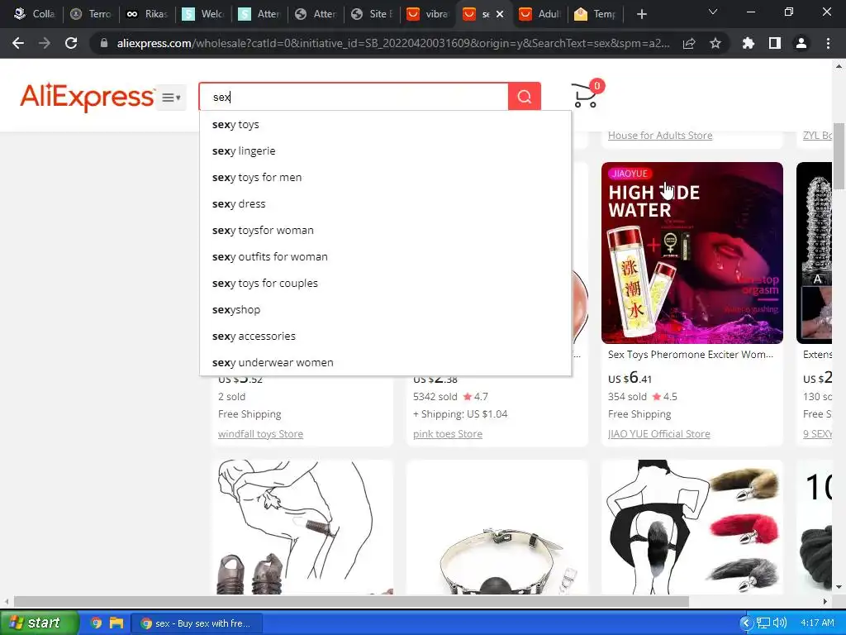Screen dimensions: 846x635
Task: Open House for Adults Store link
Action: click(660, 135)
